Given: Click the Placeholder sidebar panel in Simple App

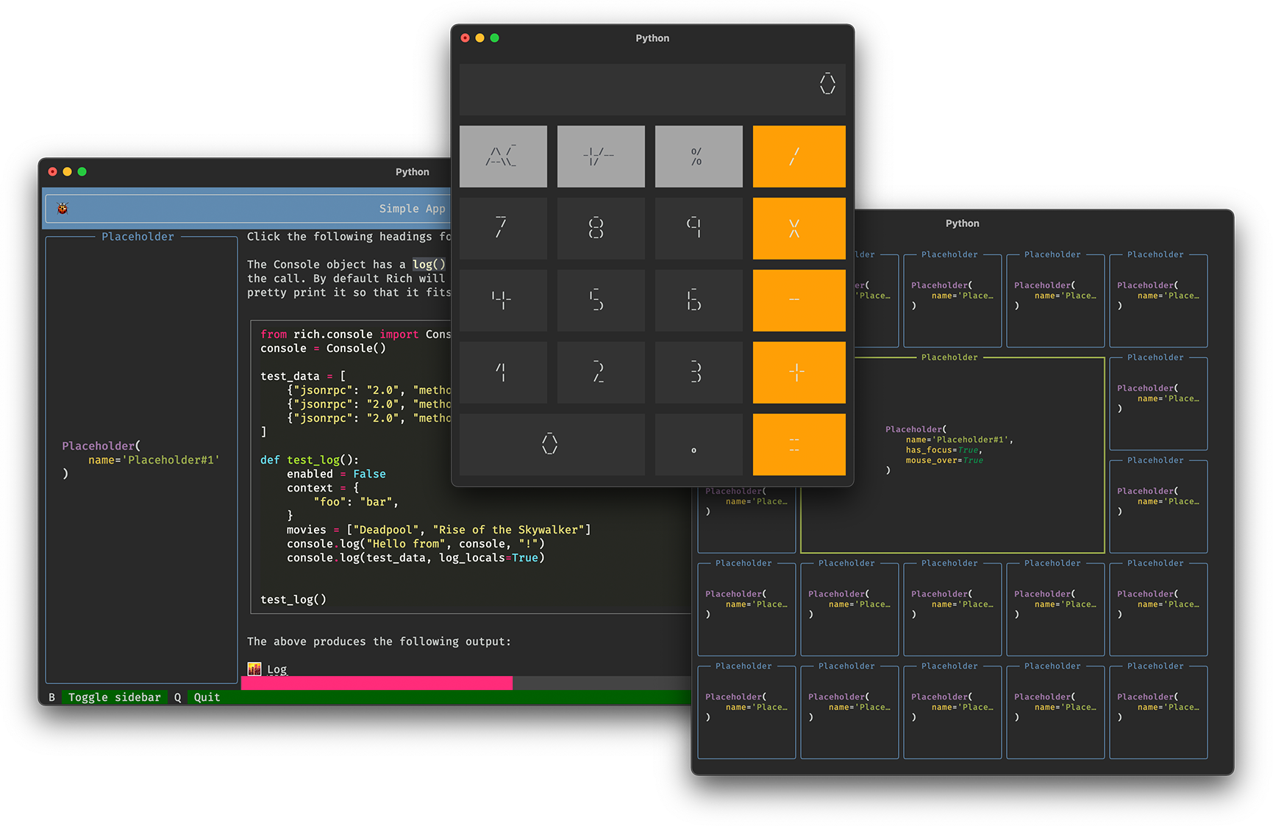Looking at the screenshot, I should 141,460.
